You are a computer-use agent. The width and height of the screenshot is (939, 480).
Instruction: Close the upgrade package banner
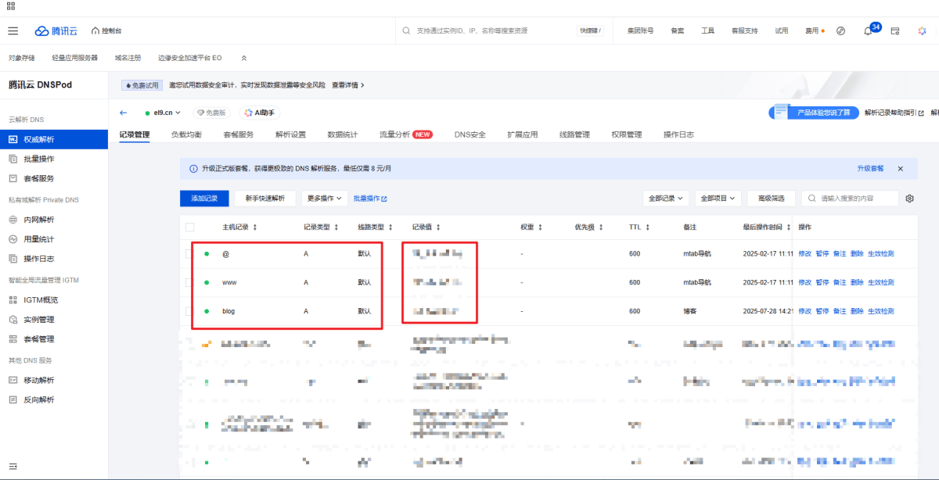900,169
